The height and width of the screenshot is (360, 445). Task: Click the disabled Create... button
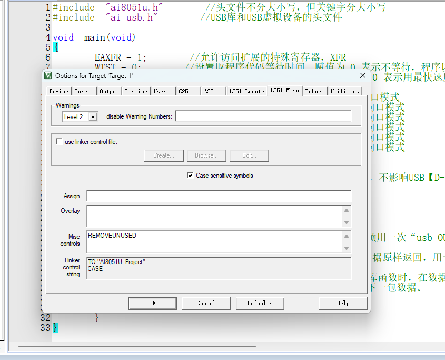point(164,155)
